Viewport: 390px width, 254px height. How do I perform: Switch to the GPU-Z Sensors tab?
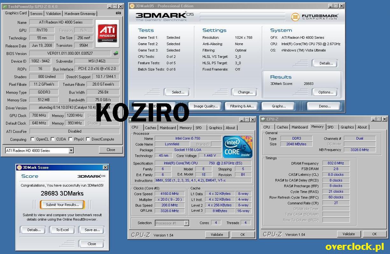(36, 13)
